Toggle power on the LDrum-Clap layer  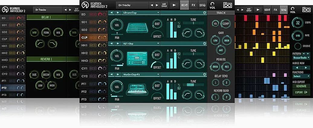tap(205, 13)
